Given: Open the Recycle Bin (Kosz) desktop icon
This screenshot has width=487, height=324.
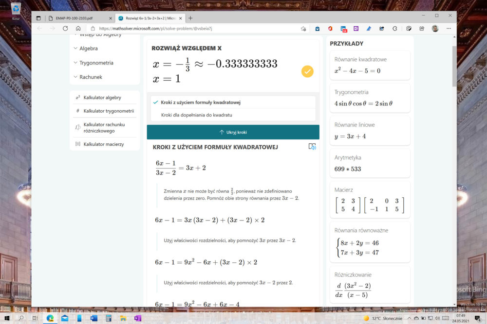Looking at the screenshot, I should 16,11.
